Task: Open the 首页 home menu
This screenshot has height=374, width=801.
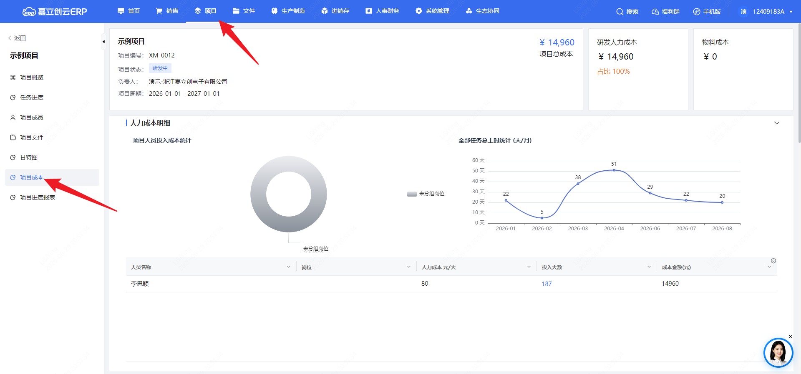Action: coord(129,11)
